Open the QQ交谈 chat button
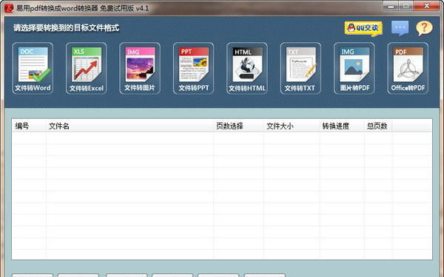 (x=363, y=29)
